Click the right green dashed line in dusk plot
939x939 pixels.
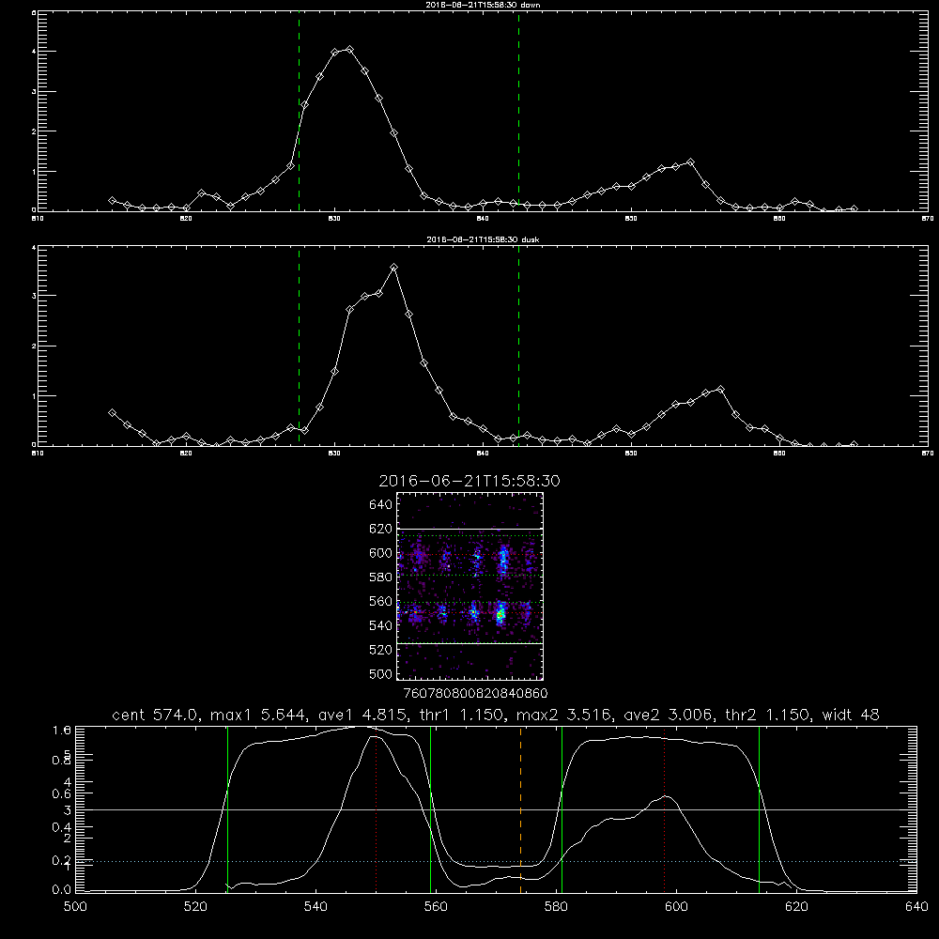(518, 346)
